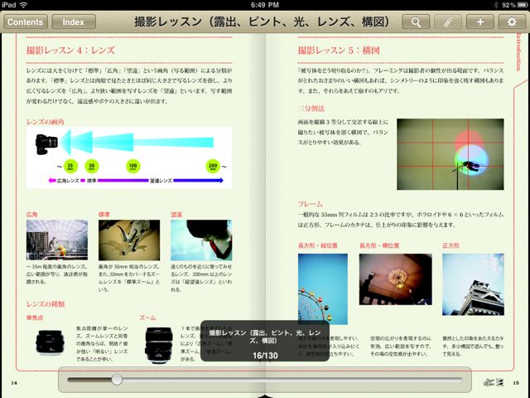530x398 pixels.
Task: Tap the 6:49 PM clock
Action: [x=265, y=5]
